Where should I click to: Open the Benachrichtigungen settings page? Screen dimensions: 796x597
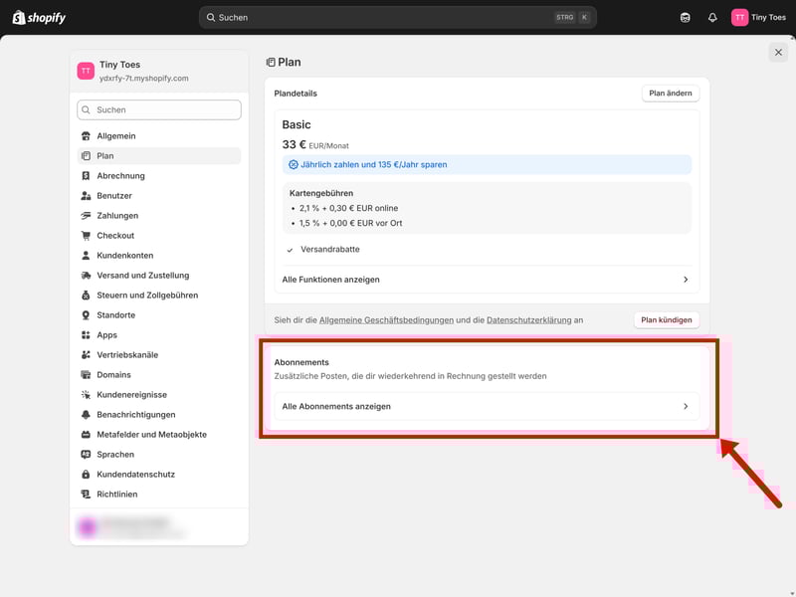coord(135,415)
